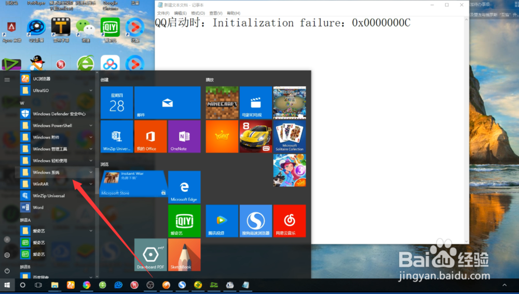Open UC浏览器 from the app list

[x=56, y=79]
